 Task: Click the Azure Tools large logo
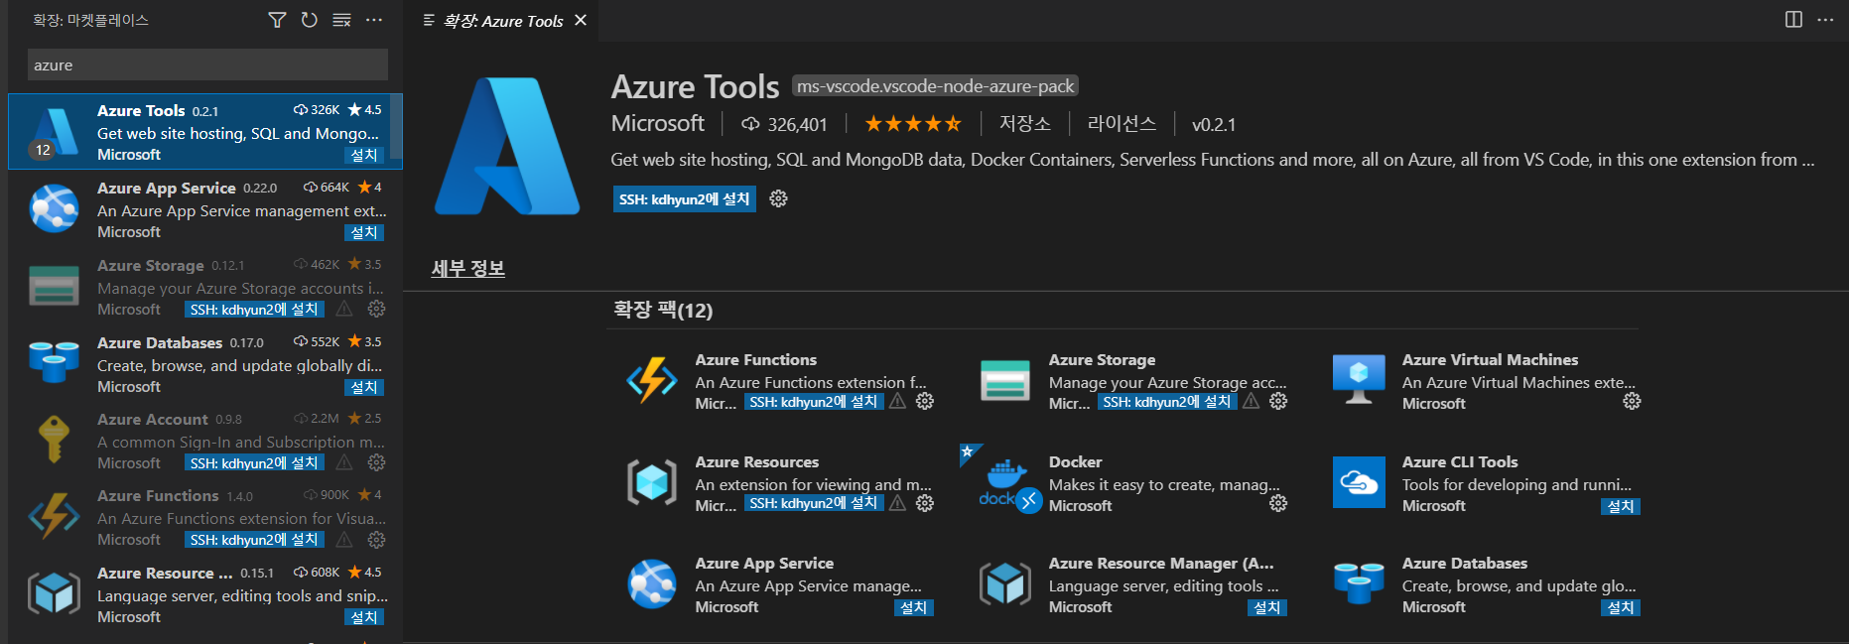click(x=507, y=146)
